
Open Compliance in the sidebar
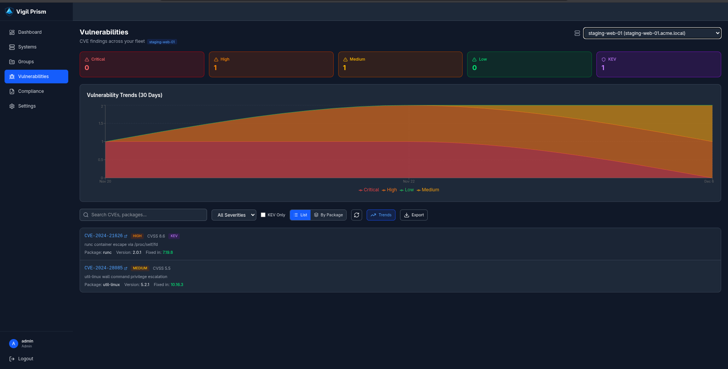31,91
